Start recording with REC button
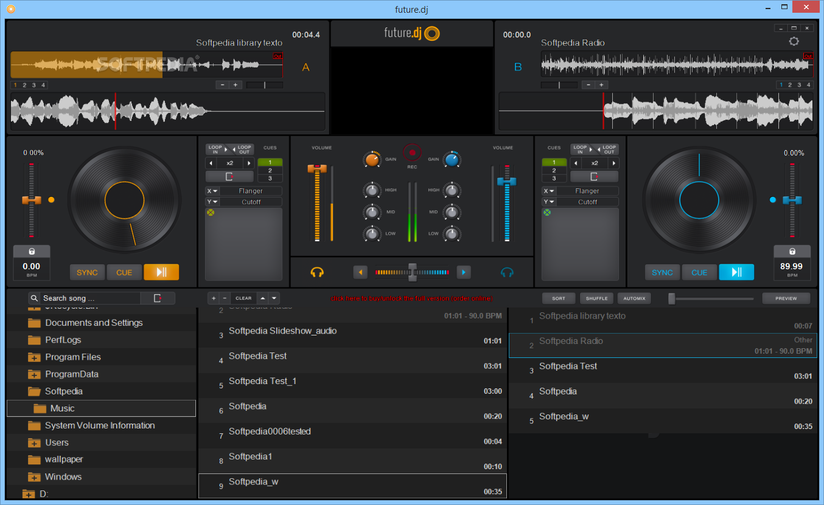Viewport: 824px width, 505px height. 412,153
